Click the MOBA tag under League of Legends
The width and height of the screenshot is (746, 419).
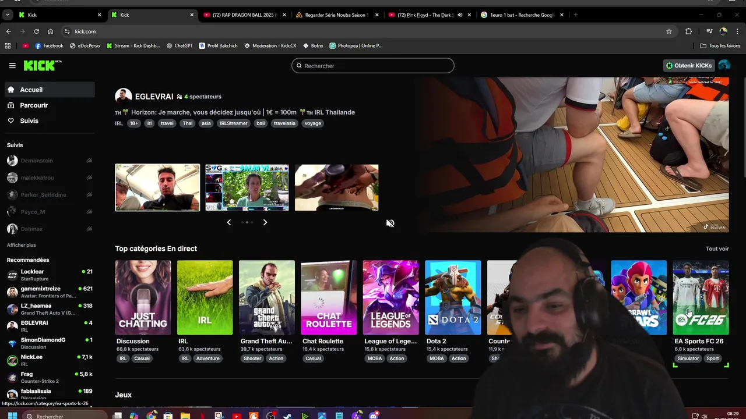tap(375, 358)
